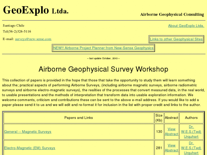Open author Urquhart link in Magnetic Surveys row
Screen dimensions: 207x155
tap(191, 132)
